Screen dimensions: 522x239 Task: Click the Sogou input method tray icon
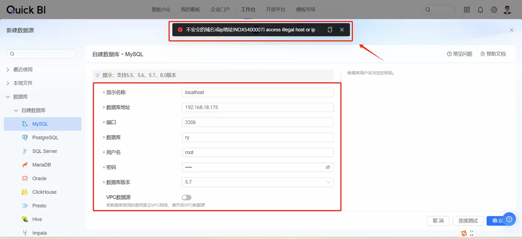click(x=464, y=233)
